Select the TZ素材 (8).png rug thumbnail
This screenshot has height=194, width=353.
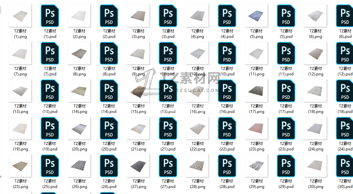point(79,53)
